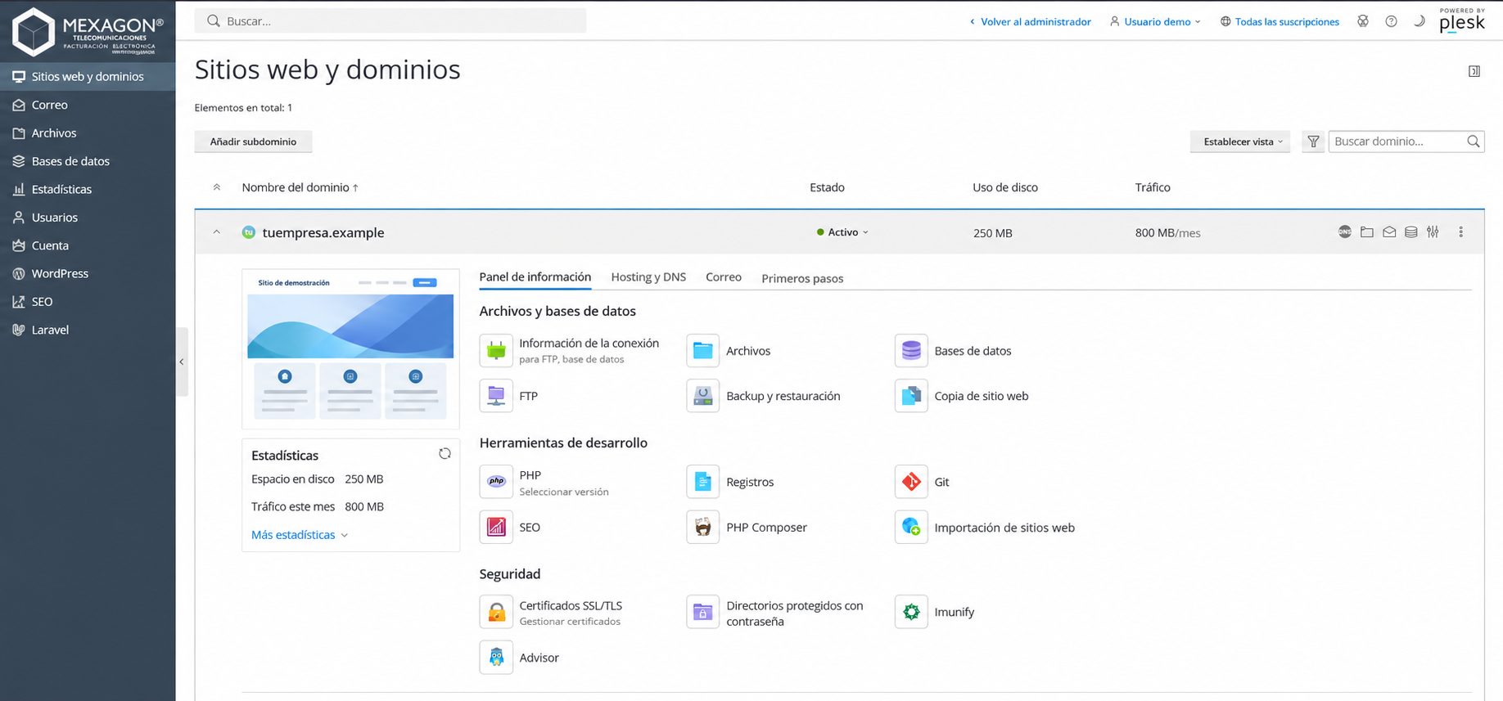Sort by Nombre del dominio column header

300,187
